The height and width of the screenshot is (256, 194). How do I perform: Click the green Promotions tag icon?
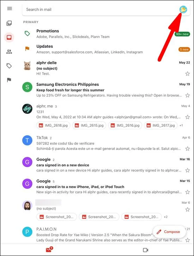[27, 34]
